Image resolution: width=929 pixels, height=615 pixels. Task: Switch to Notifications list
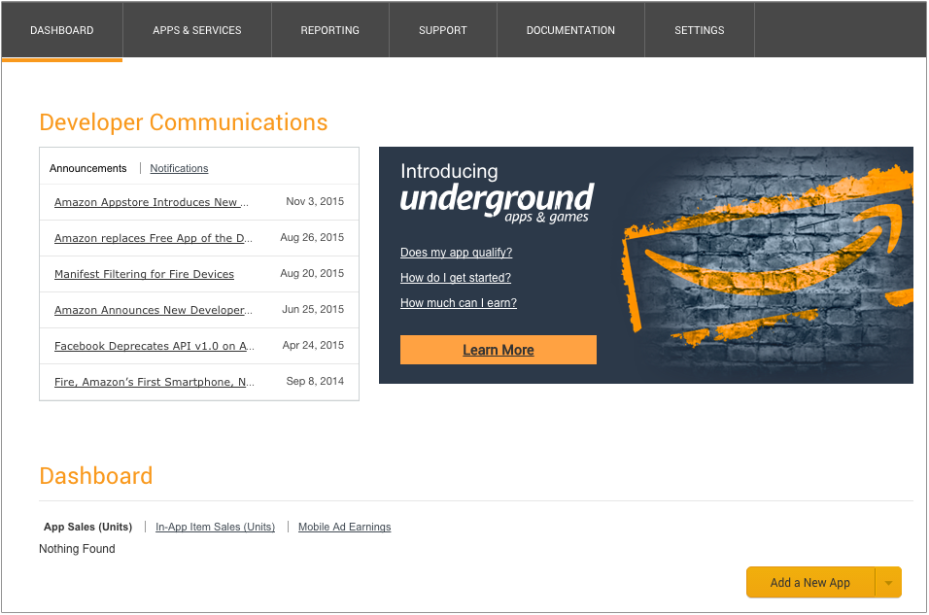[179, 168]
